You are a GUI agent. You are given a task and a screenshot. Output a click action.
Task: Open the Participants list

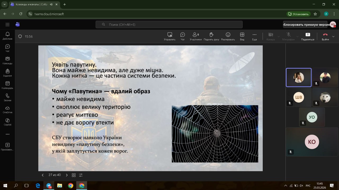click(x=195, y=36)
